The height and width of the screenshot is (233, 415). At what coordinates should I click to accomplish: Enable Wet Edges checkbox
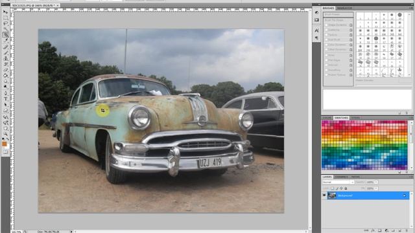click(x=326, y=60)
